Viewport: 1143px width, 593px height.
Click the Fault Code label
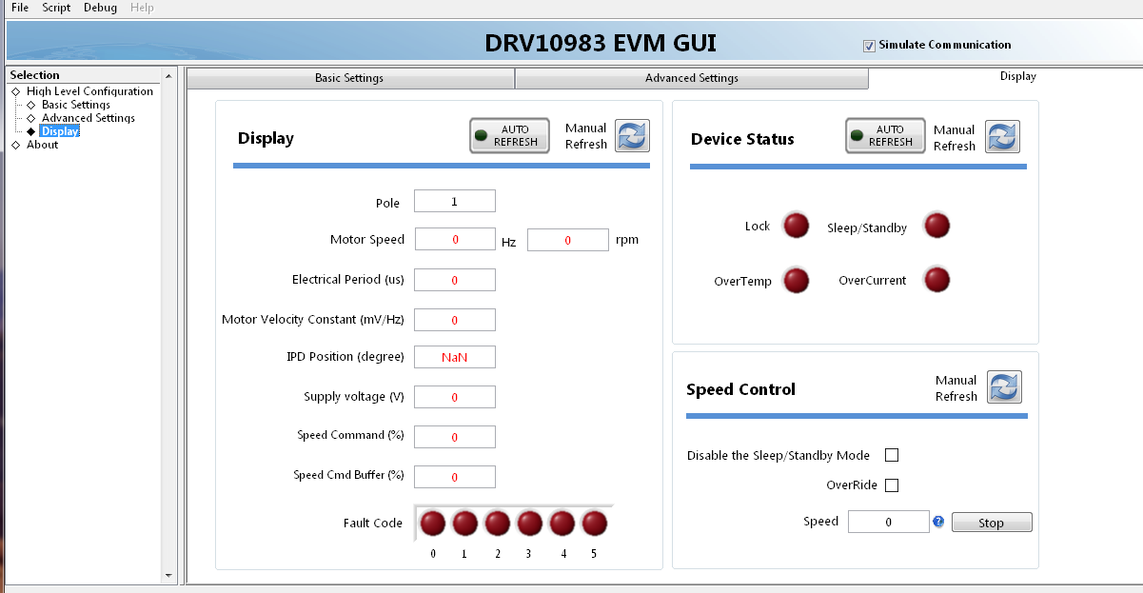point(373,524)
